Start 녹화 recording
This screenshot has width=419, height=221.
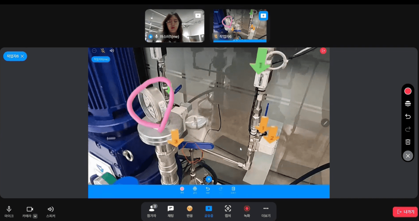click(247, 211)
